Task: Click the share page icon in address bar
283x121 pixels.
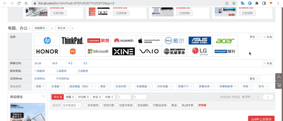Action: pos(227,3)
